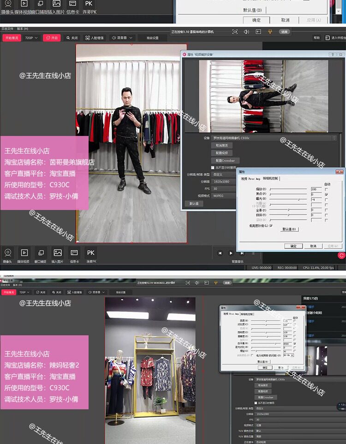Viewport: 346px width, 444px height.
Task: Enable auto checkbox for 倾斜 tilt
Action: [x=326, y=215]
